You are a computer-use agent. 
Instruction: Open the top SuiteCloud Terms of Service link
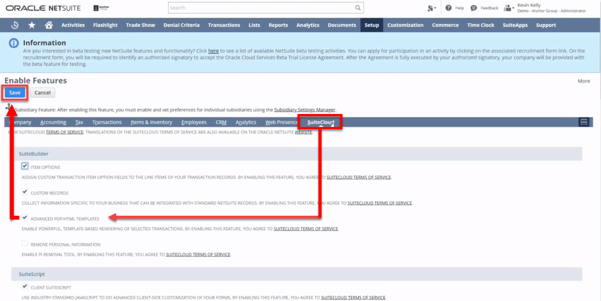[65, 132]
